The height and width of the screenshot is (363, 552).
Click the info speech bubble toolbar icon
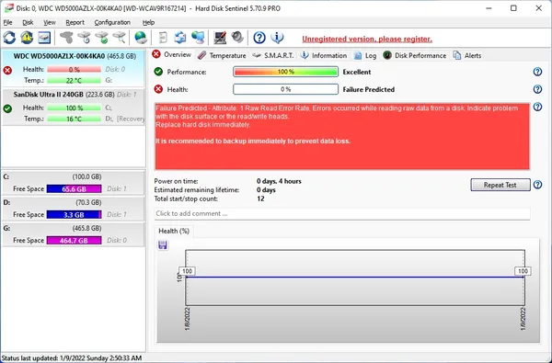click(278, 38)
